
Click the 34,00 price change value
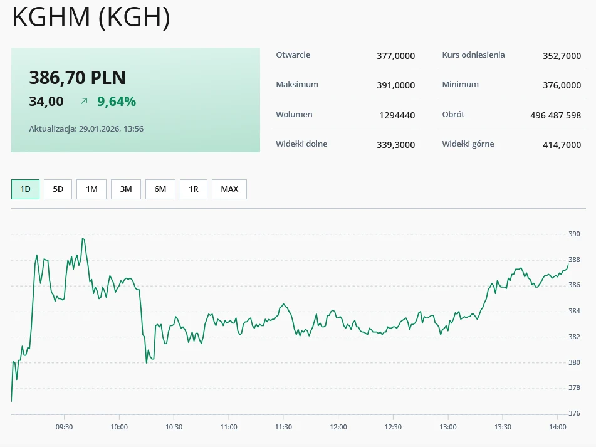[x=46, y=102]
